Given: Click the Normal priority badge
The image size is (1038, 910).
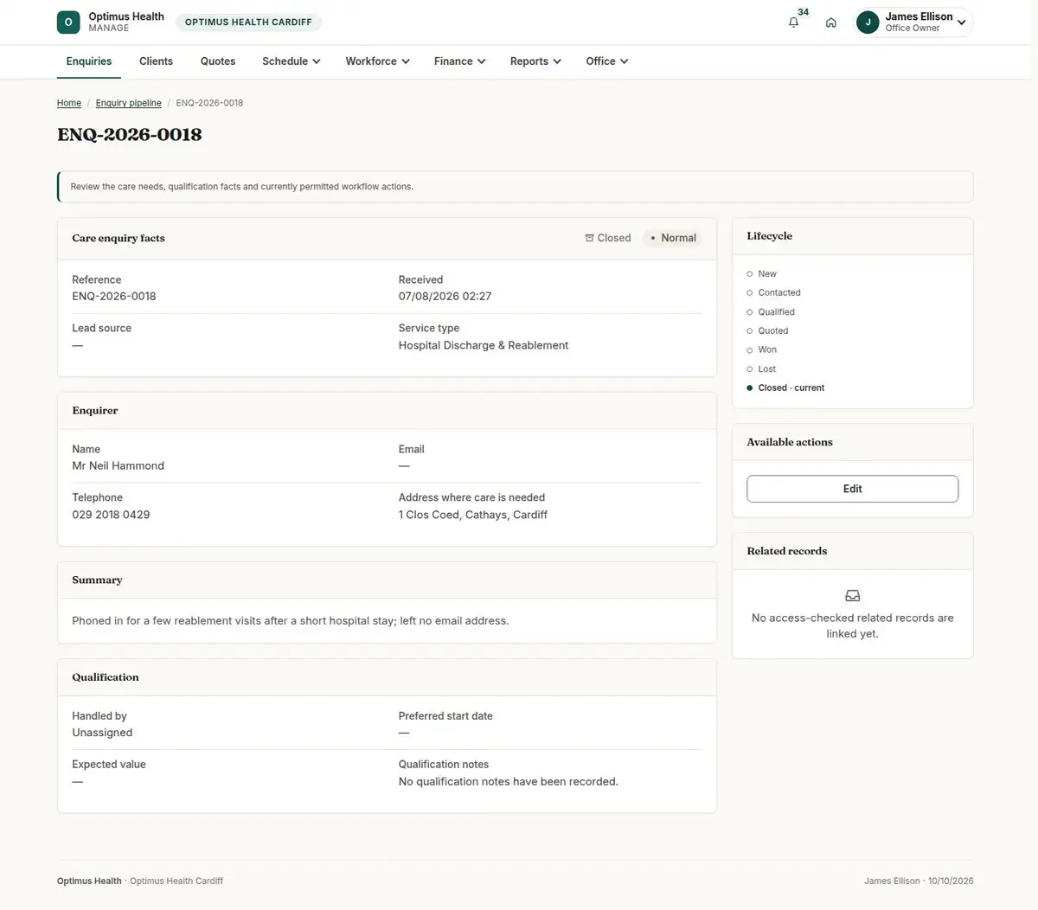Looking at the screenshot, I should point(673,238).
